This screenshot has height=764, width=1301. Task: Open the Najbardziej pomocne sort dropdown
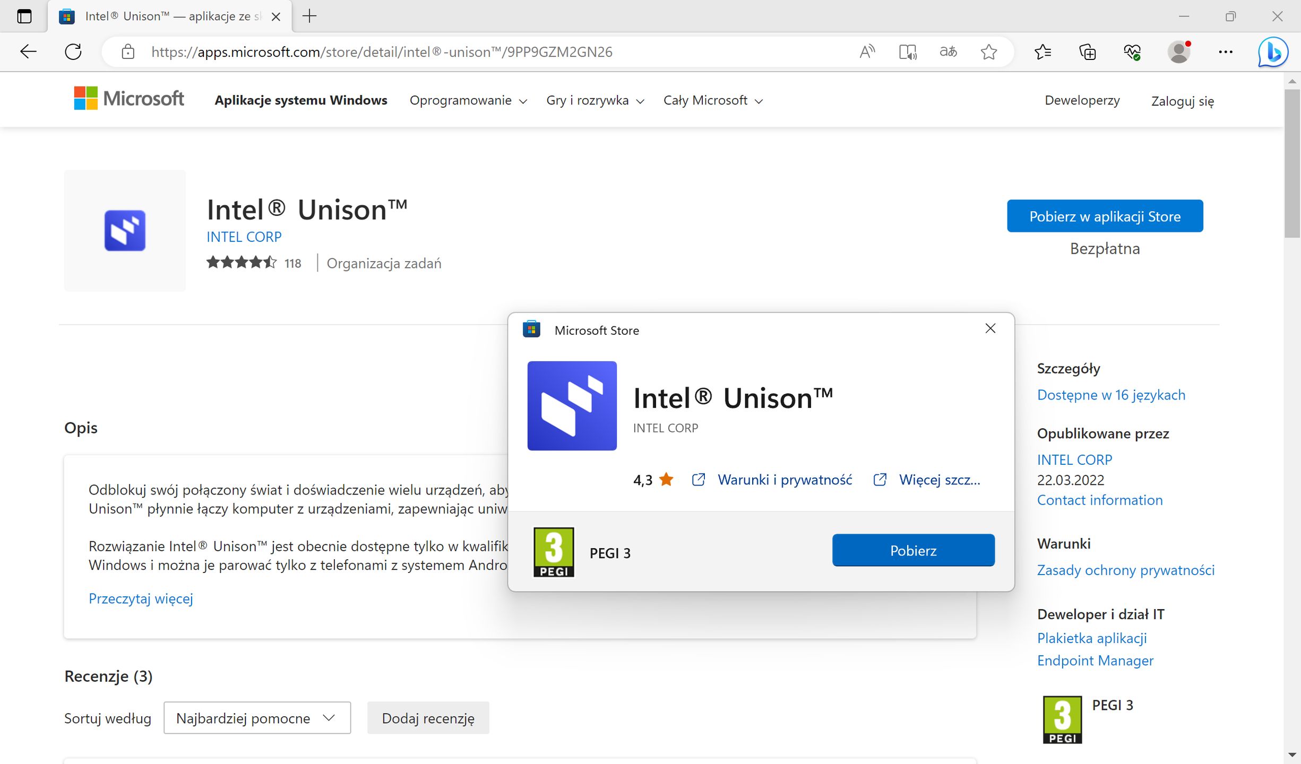tap(257, 718)
